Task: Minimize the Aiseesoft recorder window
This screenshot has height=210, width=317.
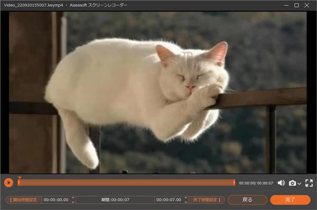Action: pyautogui.click(x=286, y=5)
